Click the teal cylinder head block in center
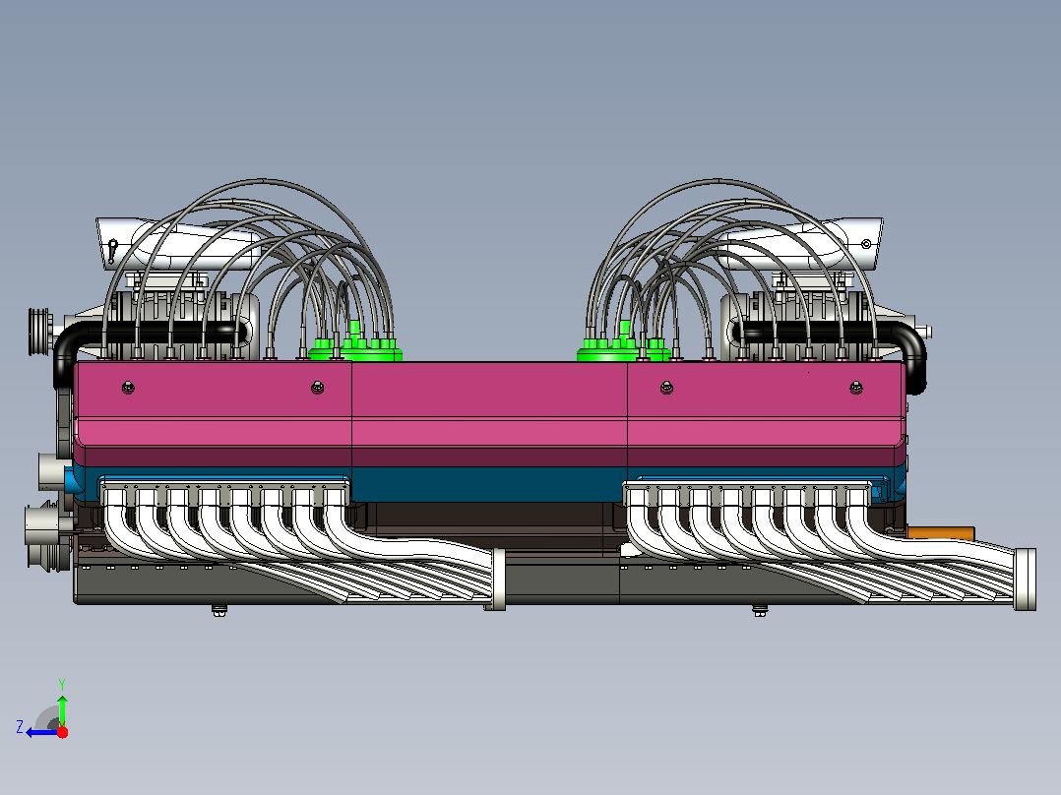 click(x=489, y=484)
